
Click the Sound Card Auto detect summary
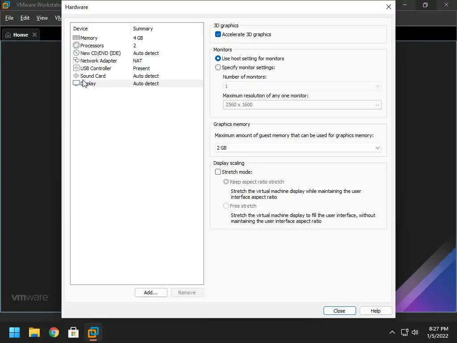(146, 76)
